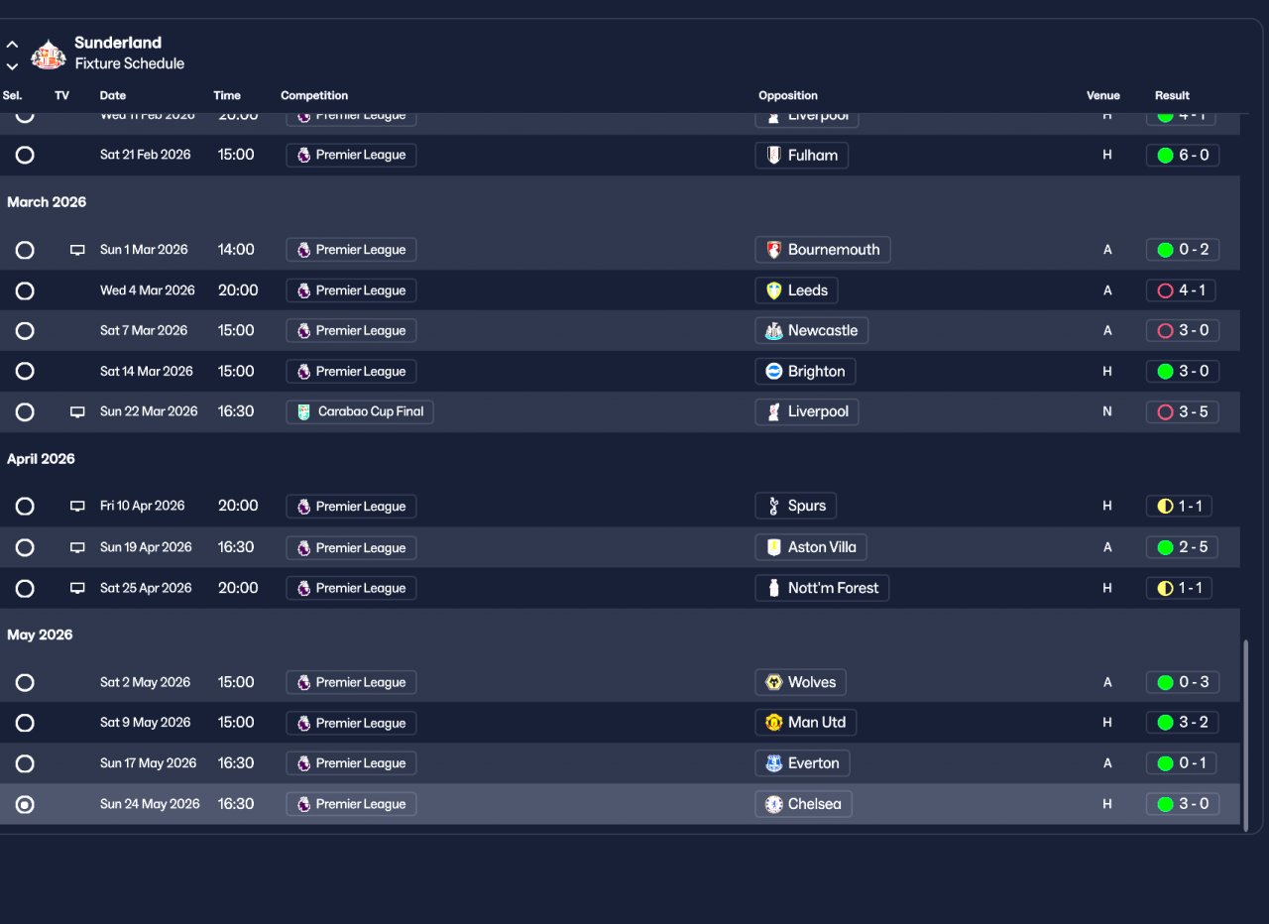This screenshot has height=924, width=1269.
Task: Select the Leeds fixture radio button
Action: (25, 290)
